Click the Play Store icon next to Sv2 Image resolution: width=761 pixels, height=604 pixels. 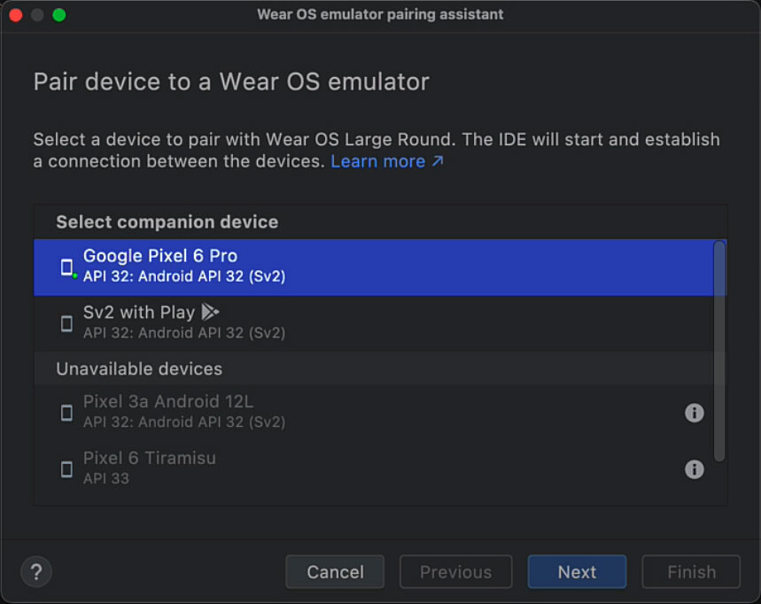click(x=209, y=311)
